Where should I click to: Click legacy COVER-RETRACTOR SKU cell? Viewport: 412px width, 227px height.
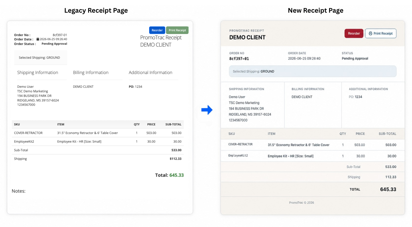pyautogui.click(x=28, y=133)
